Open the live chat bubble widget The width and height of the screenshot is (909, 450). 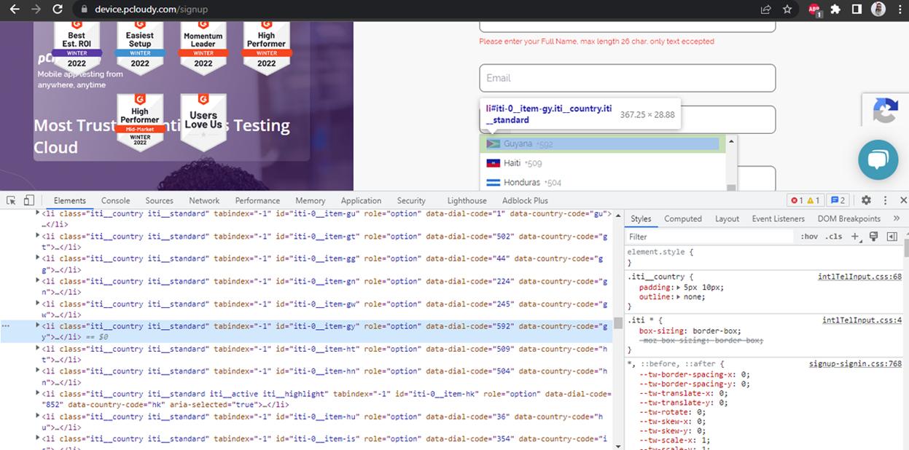click(x=878, y=159)
